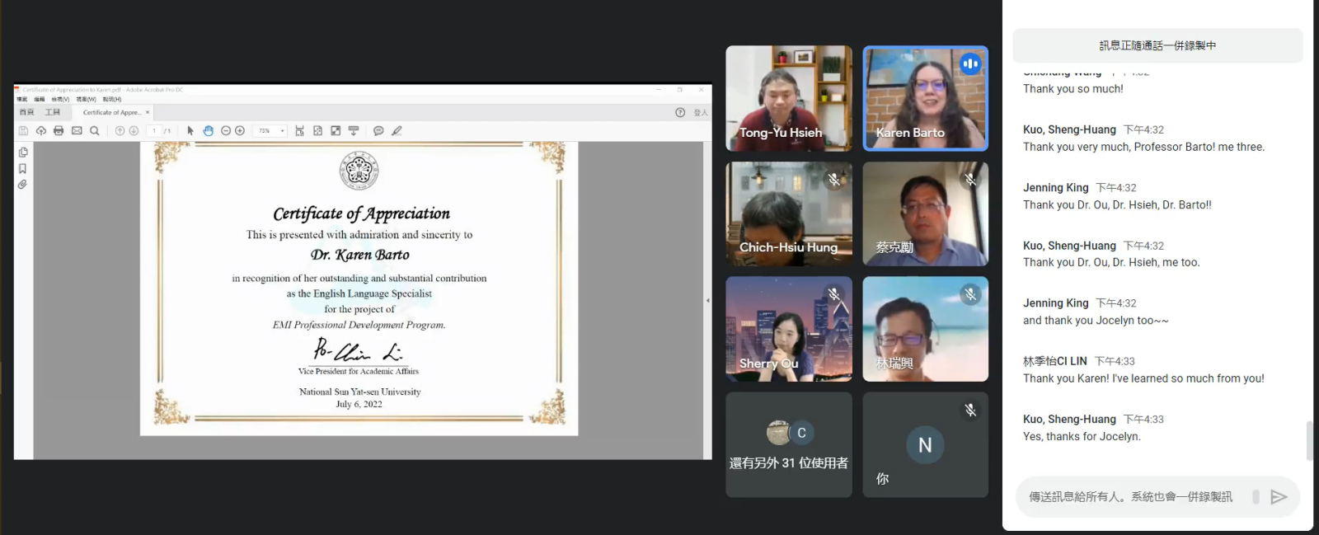
Task: Open the 說明(H) menu in Acrobat
Action: coord(112,100)
